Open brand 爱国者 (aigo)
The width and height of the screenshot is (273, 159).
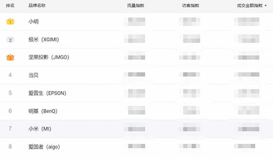(x=44, y=147)
